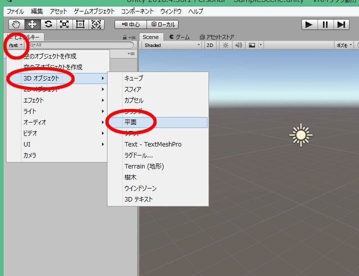
Task: Select the Scale tool
Action: click(x=64, y=24)
